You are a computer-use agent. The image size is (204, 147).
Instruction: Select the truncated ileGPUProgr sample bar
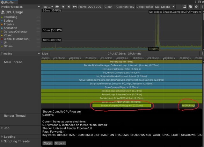(x=188, y=105)
